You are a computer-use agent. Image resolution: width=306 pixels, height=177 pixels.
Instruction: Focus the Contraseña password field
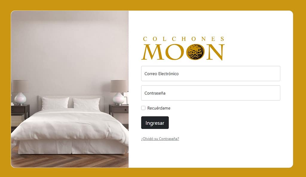coord(211,93)
